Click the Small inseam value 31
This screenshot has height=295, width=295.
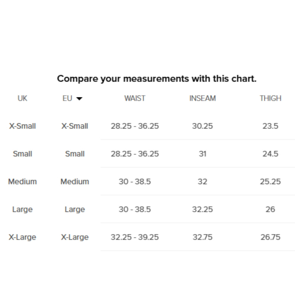click(x=202, y=154)
